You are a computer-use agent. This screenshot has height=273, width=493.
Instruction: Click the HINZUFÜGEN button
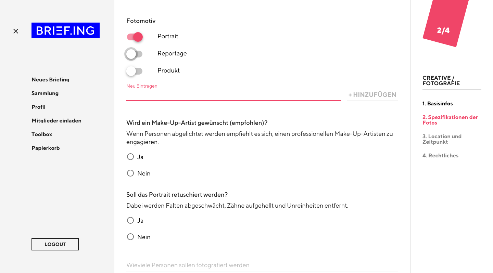click(372, 95)
